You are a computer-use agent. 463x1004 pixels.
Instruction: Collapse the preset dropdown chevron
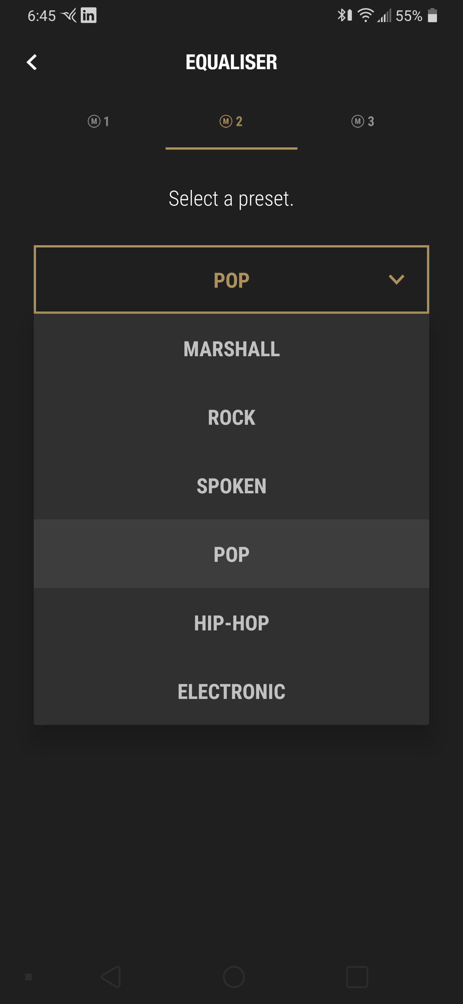396,279
